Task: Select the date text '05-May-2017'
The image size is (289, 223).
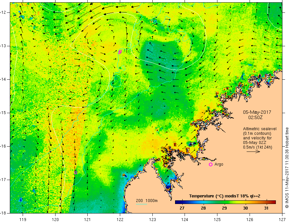Action: 257,112
